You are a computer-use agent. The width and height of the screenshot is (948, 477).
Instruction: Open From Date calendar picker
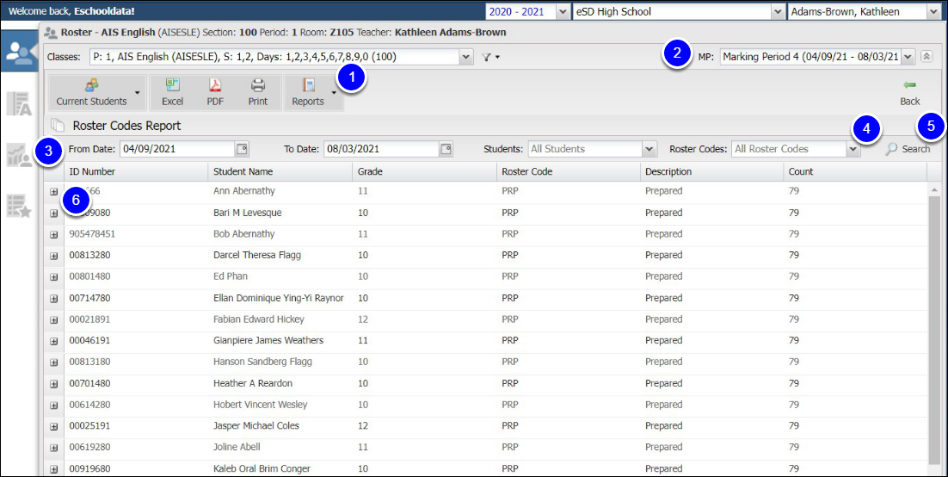[x=242, y=148]
